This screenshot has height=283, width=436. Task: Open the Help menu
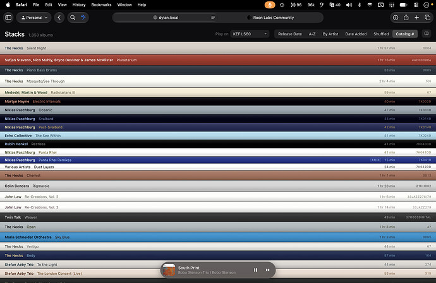pyautogui.click(x=142, y=4)
